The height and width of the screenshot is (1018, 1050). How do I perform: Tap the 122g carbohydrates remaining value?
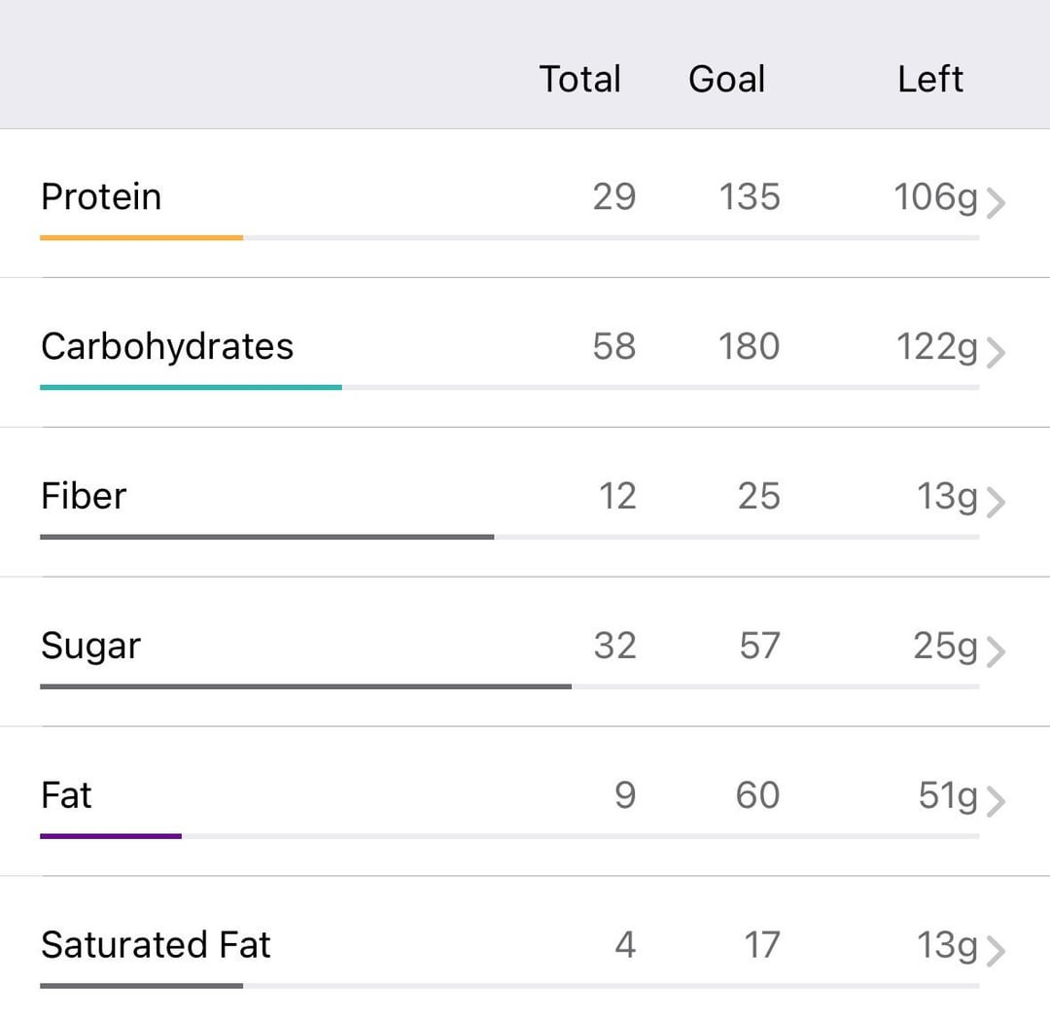tap(937, 348)
